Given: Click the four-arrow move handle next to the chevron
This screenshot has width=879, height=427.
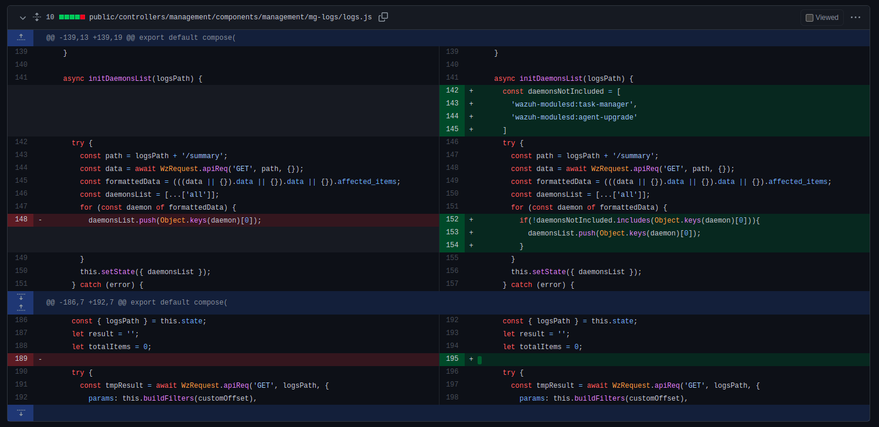Looking at the screenshot, I should pos(36,16).
